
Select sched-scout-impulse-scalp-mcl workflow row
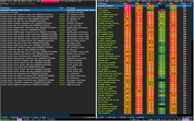48,85
